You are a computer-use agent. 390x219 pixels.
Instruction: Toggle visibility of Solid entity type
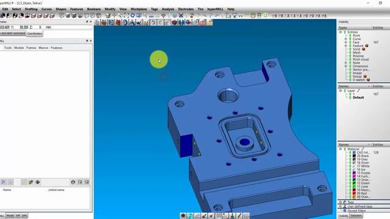pos(350,49)
